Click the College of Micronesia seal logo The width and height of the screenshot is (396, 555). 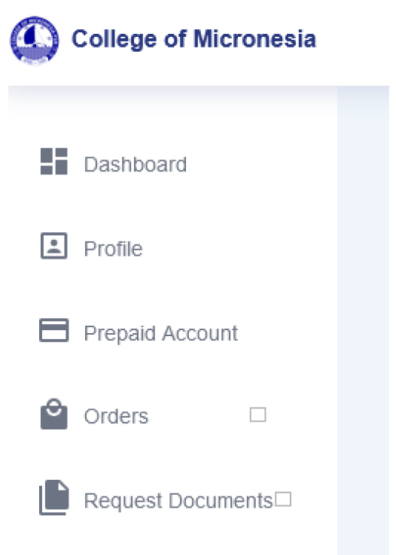35,41
